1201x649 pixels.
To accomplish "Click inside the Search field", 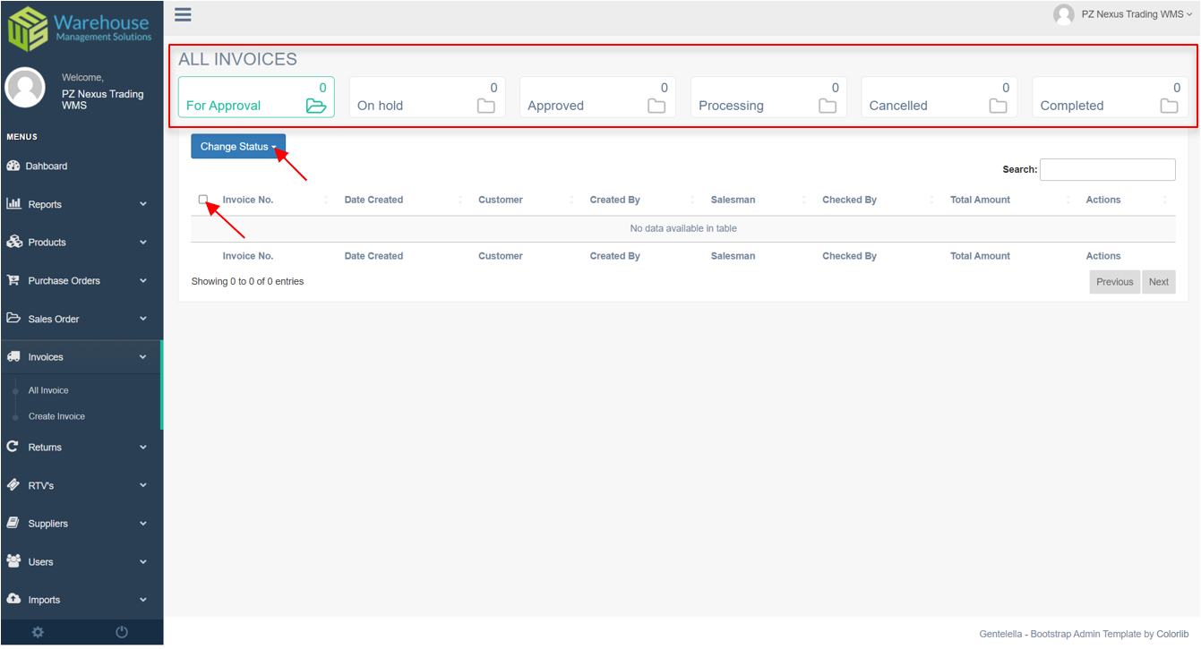I will [1107, 169].
